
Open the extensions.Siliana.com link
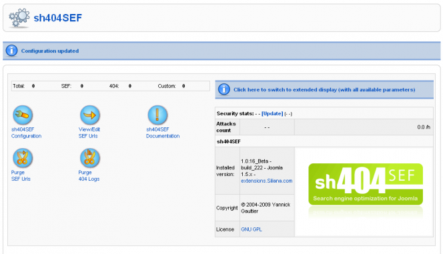click(266, 181)
